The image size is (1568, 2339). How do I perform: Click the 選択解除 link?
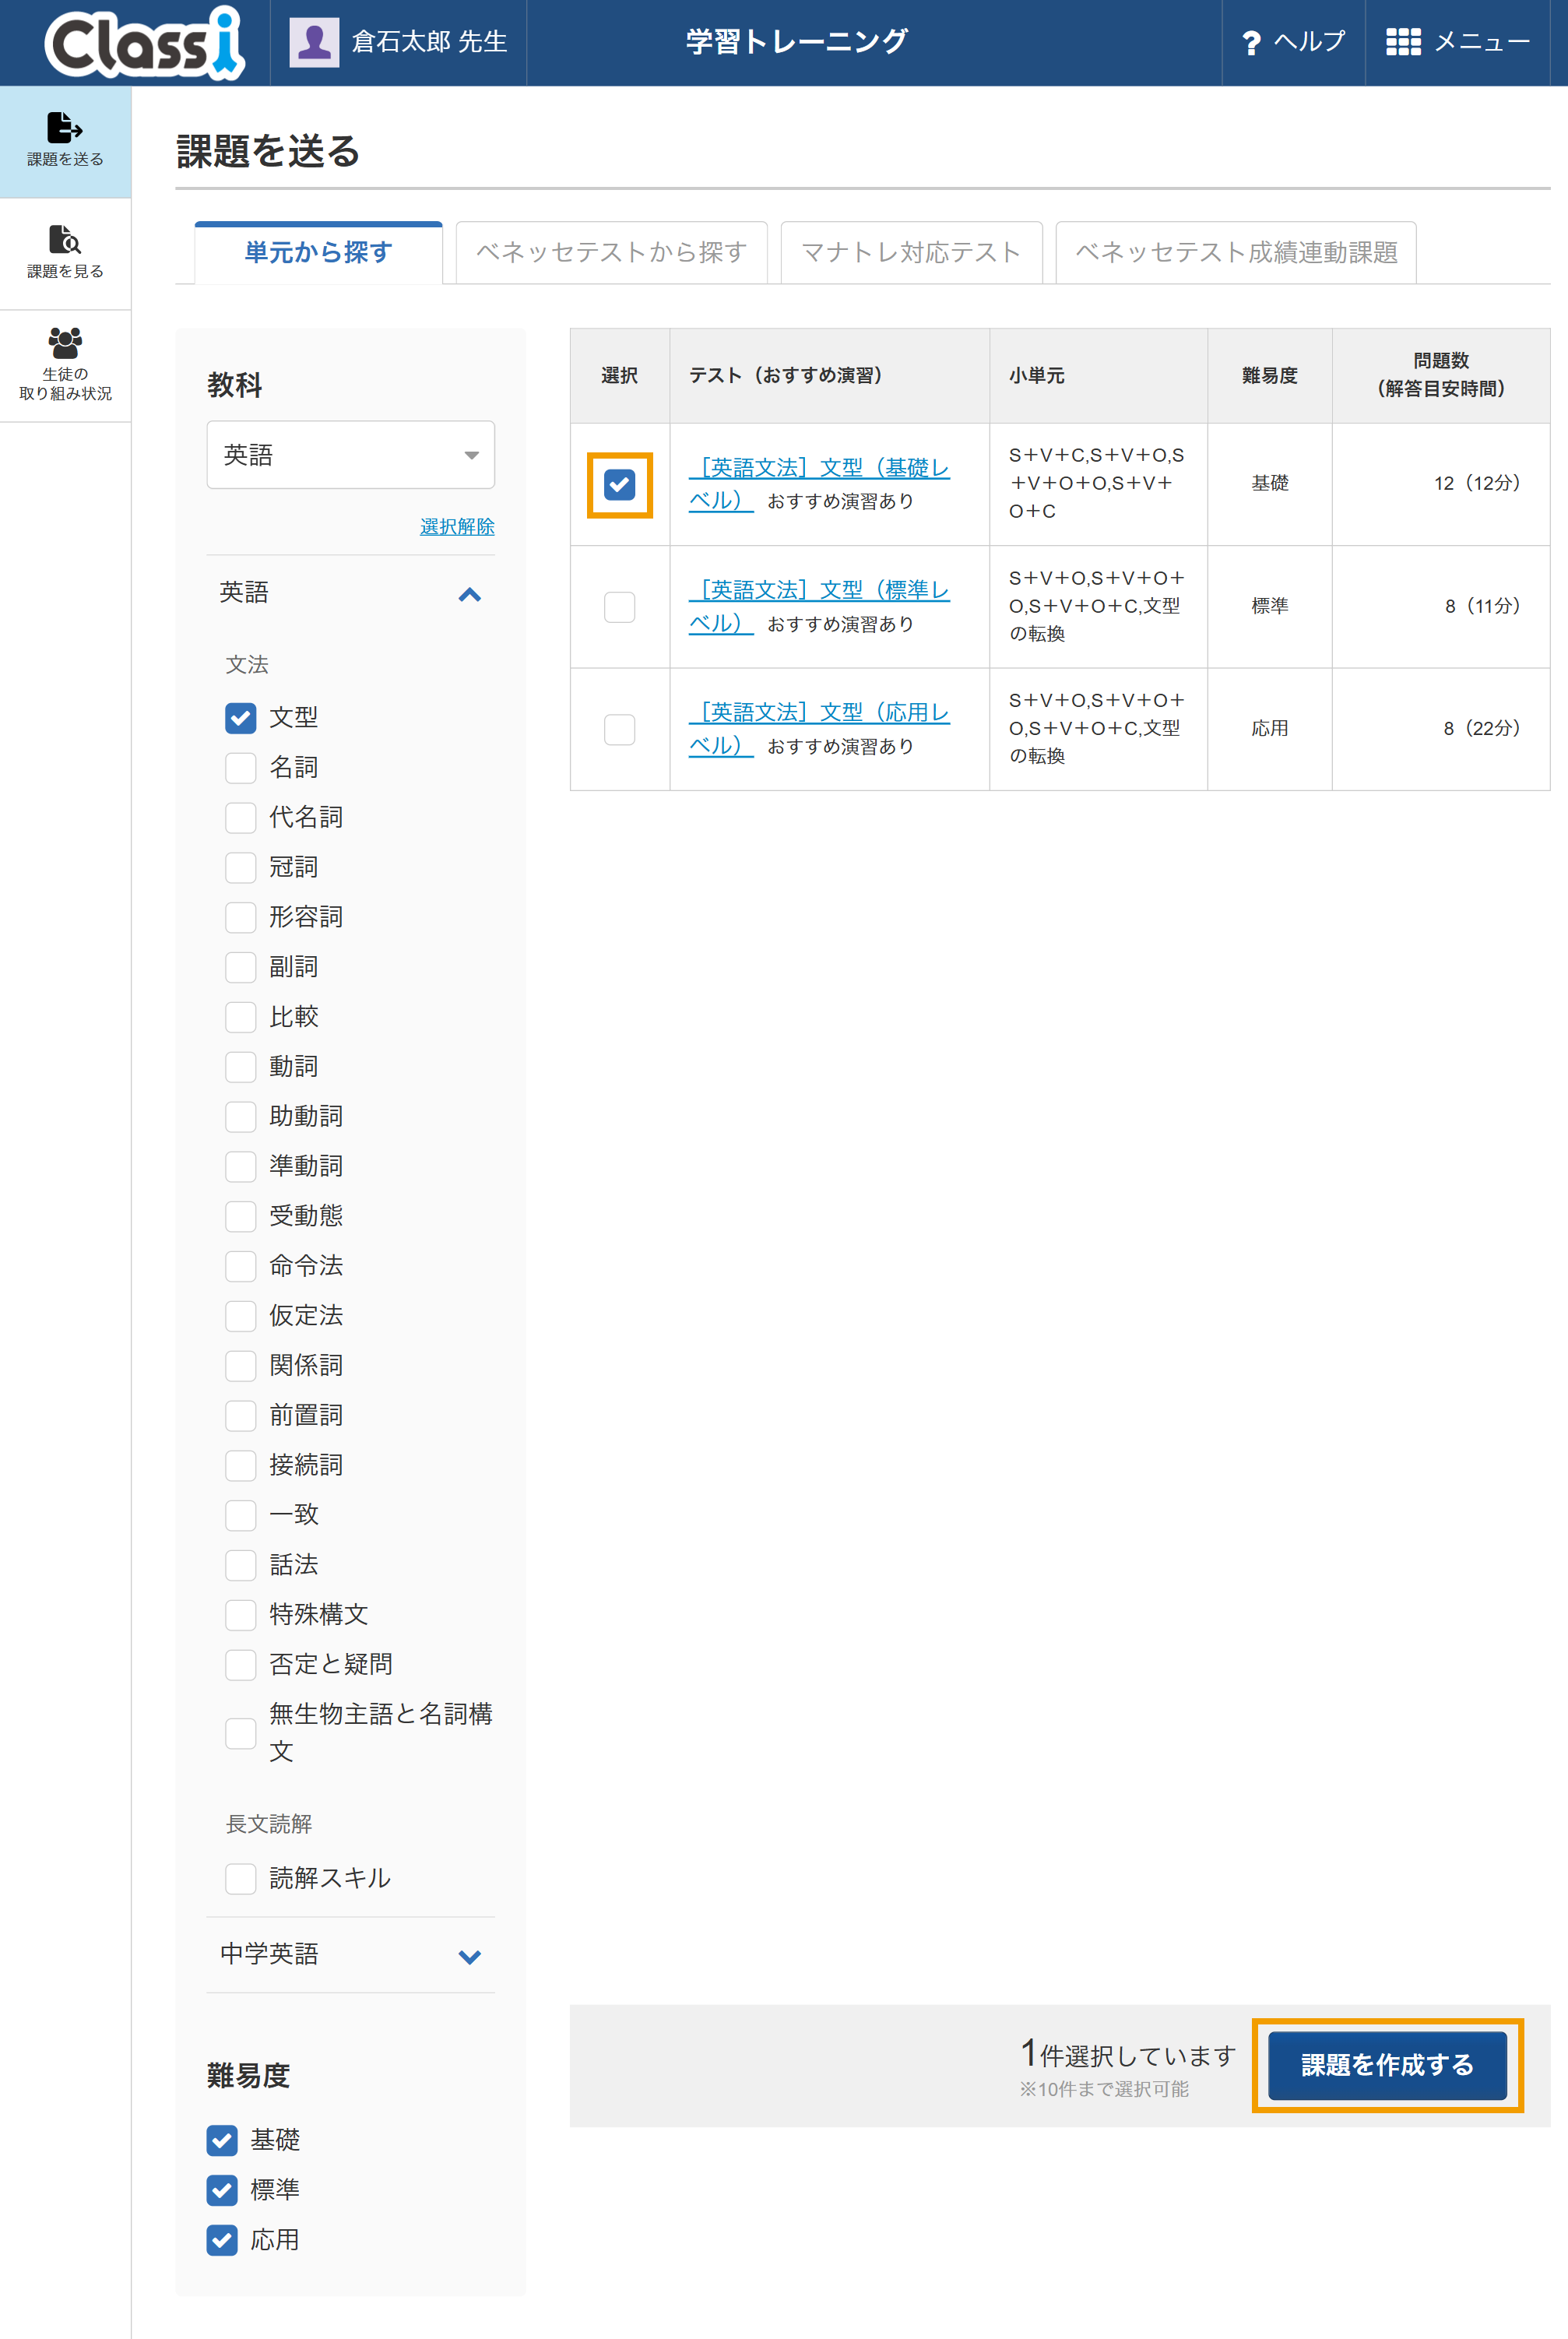(457, 526)
